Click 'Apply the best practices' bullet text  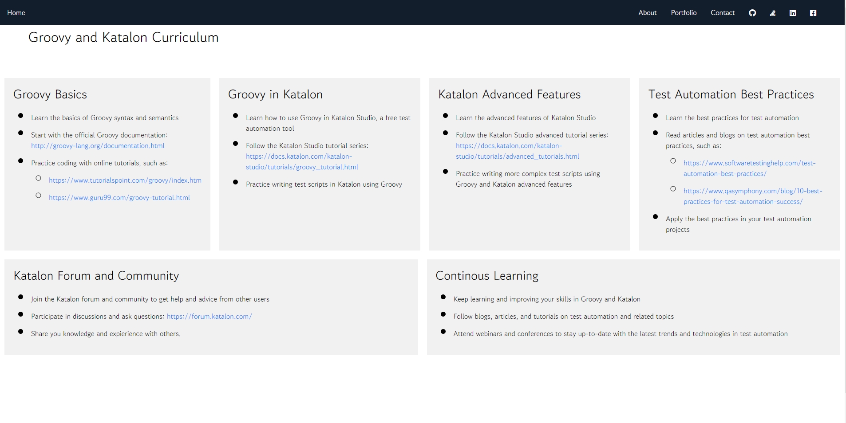click(738, 224)
